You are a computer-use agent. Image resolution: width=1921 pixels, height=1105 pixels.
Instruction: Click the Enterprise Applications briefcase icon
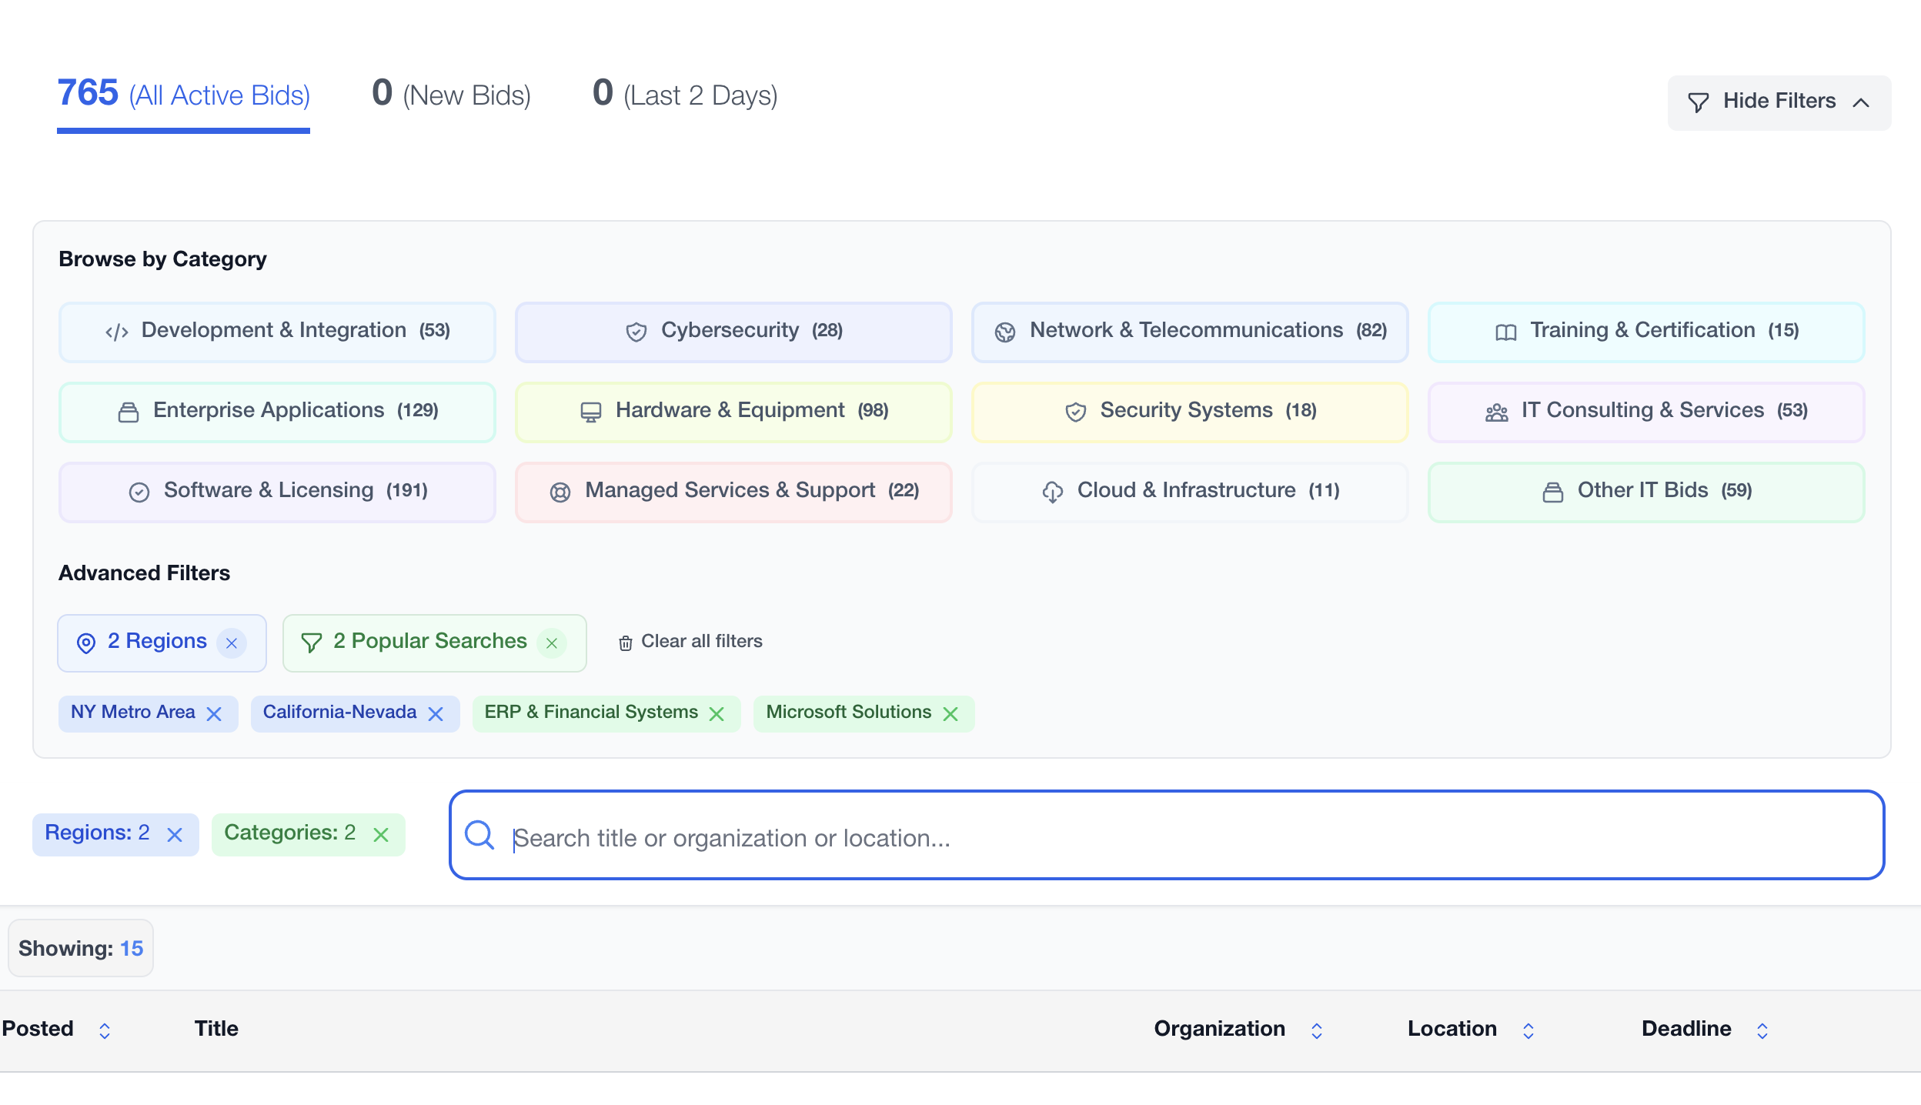pyautogui.click(x=129, y=412)
